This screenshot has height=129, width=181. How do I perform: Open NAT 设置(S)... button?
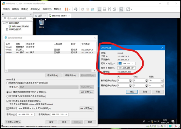(87, 92)
